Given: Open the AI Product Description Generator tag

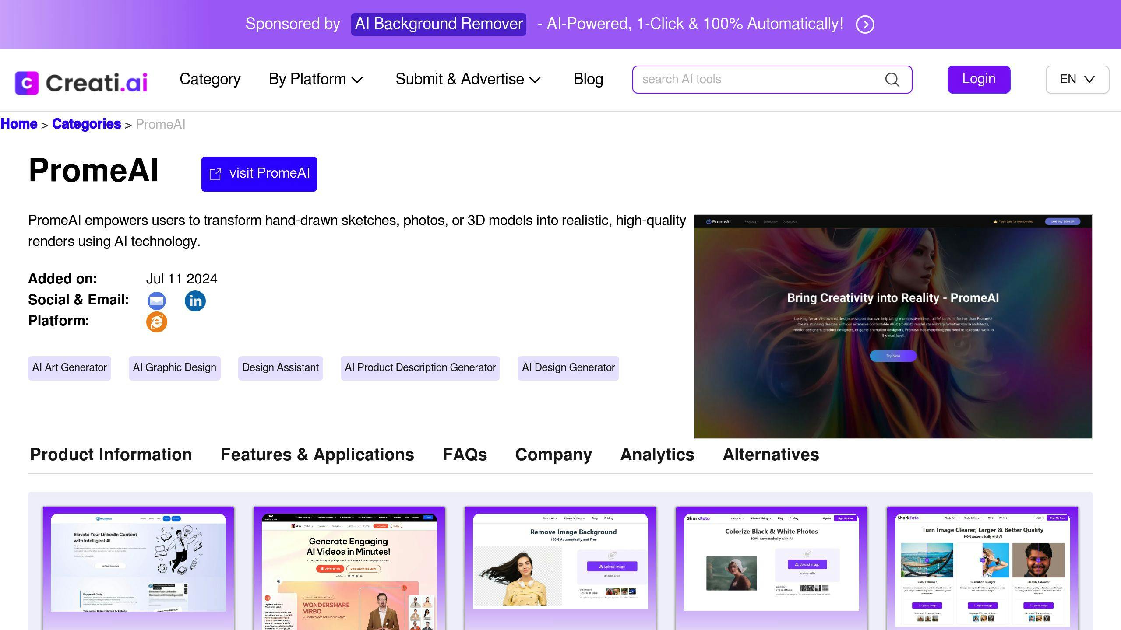Looking at the screenshot, I should point(420,368).
